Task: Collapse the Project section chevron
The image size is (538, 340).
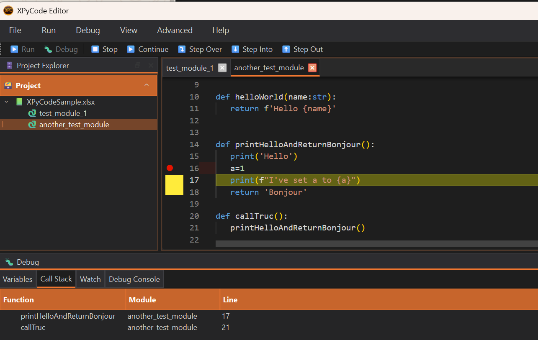Action: click(147, 85)
